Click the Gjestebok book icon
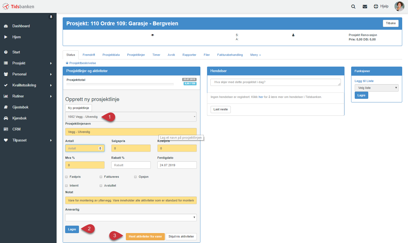This screenshot has width=408, height=243. click(x=6, y=107)
